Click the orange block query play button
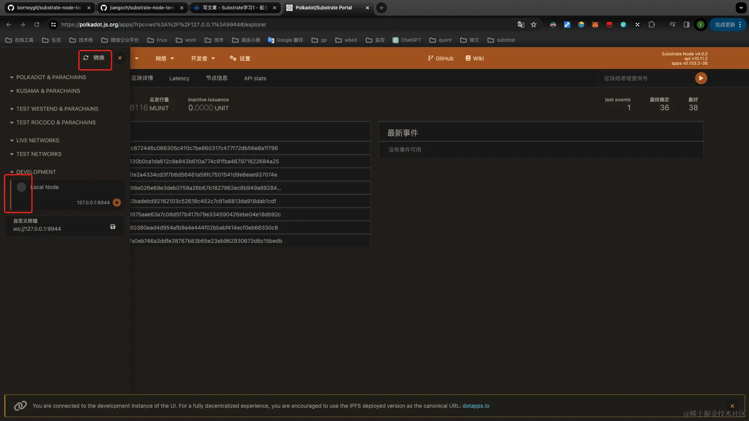This screenshot has height=421, width=749. 701,78
